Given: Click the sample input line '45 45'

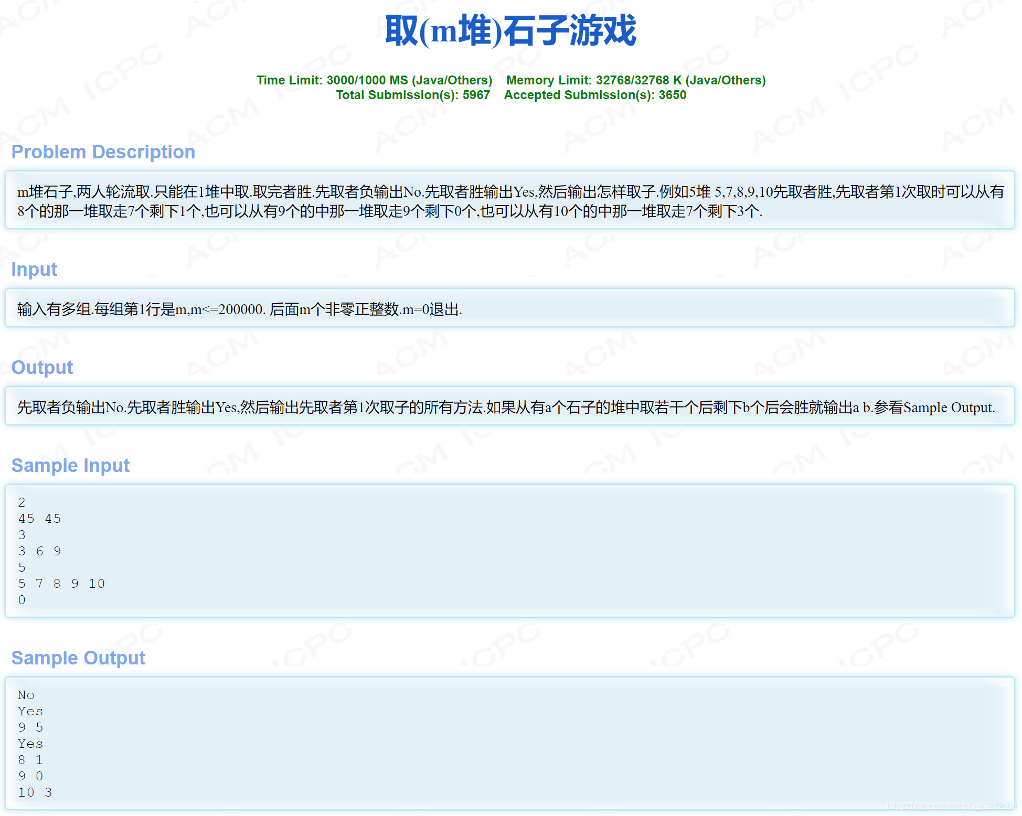Looking at the screenshot, I should click(39, 519).
